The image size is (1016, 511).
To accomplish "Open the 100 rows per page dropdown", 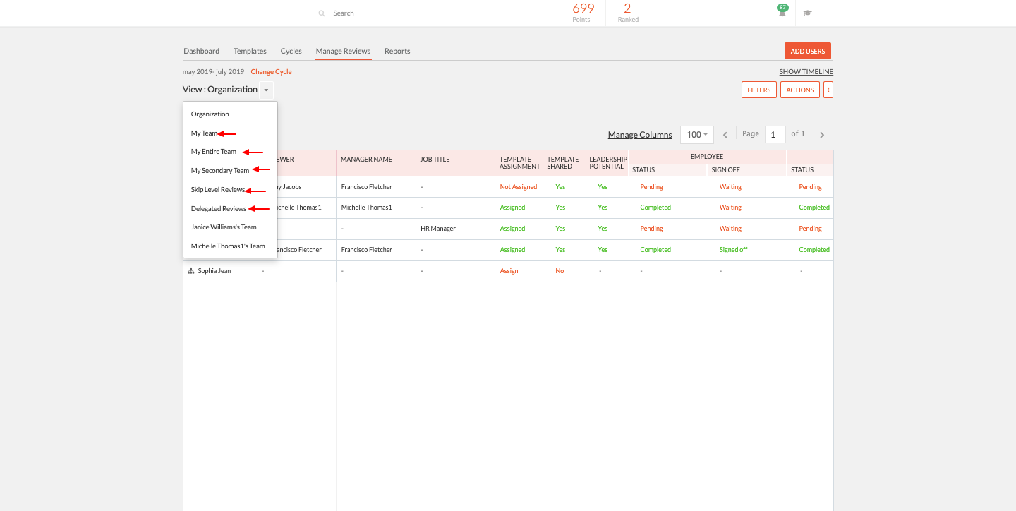I will (697, 135).
